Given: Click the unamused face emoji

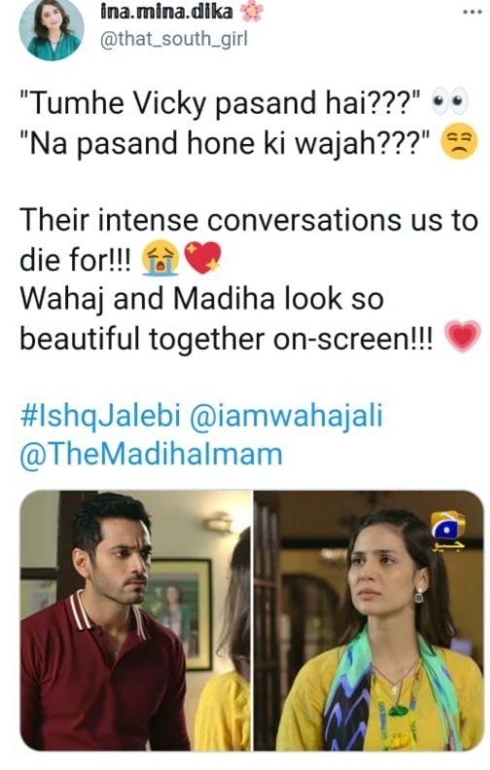Looking at the screenshot, I should pyautogui.click(x=459, y=142).
